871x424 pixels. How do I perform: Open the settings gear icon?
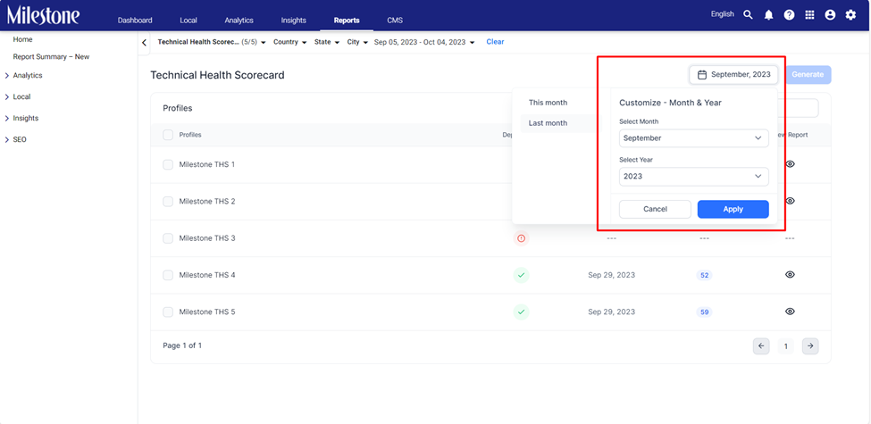click(850, 15)
